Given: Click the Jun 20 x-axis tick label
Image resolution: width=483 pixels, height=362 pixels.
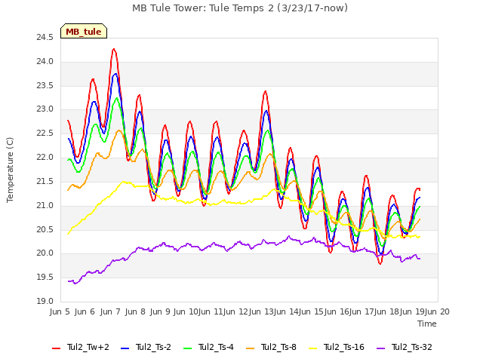Looking at the screenshot, I should tap(437, 311).
